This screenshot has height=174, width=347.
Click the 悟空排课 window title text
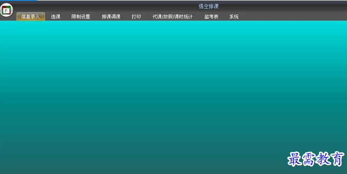[208, 6]
